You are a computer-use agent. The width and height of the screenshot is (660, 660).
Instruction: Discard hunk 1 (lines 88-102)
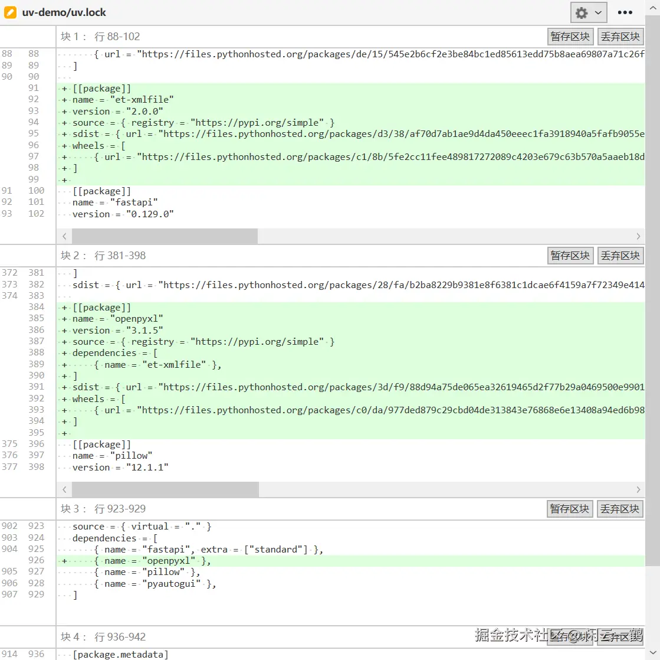coord(620,37)
